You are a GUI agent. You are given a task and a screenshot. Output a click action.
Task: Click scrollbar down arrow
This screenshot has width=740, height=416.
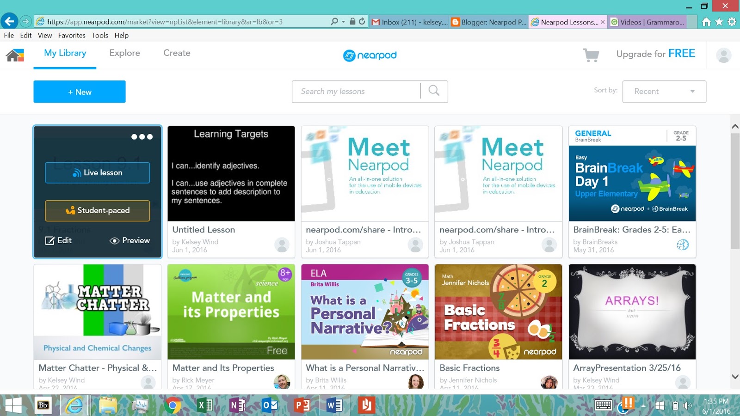(735, 377)
